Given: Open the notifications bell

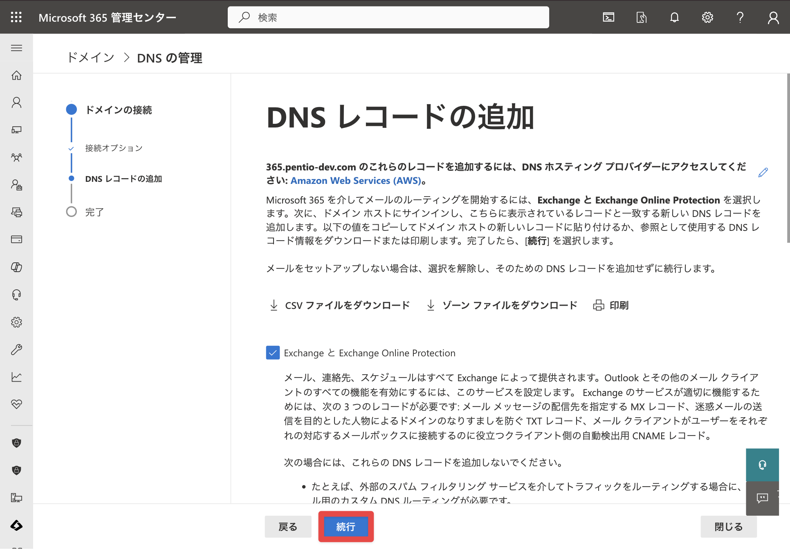Looking at the screenshot, I should [x=674, y=17].
